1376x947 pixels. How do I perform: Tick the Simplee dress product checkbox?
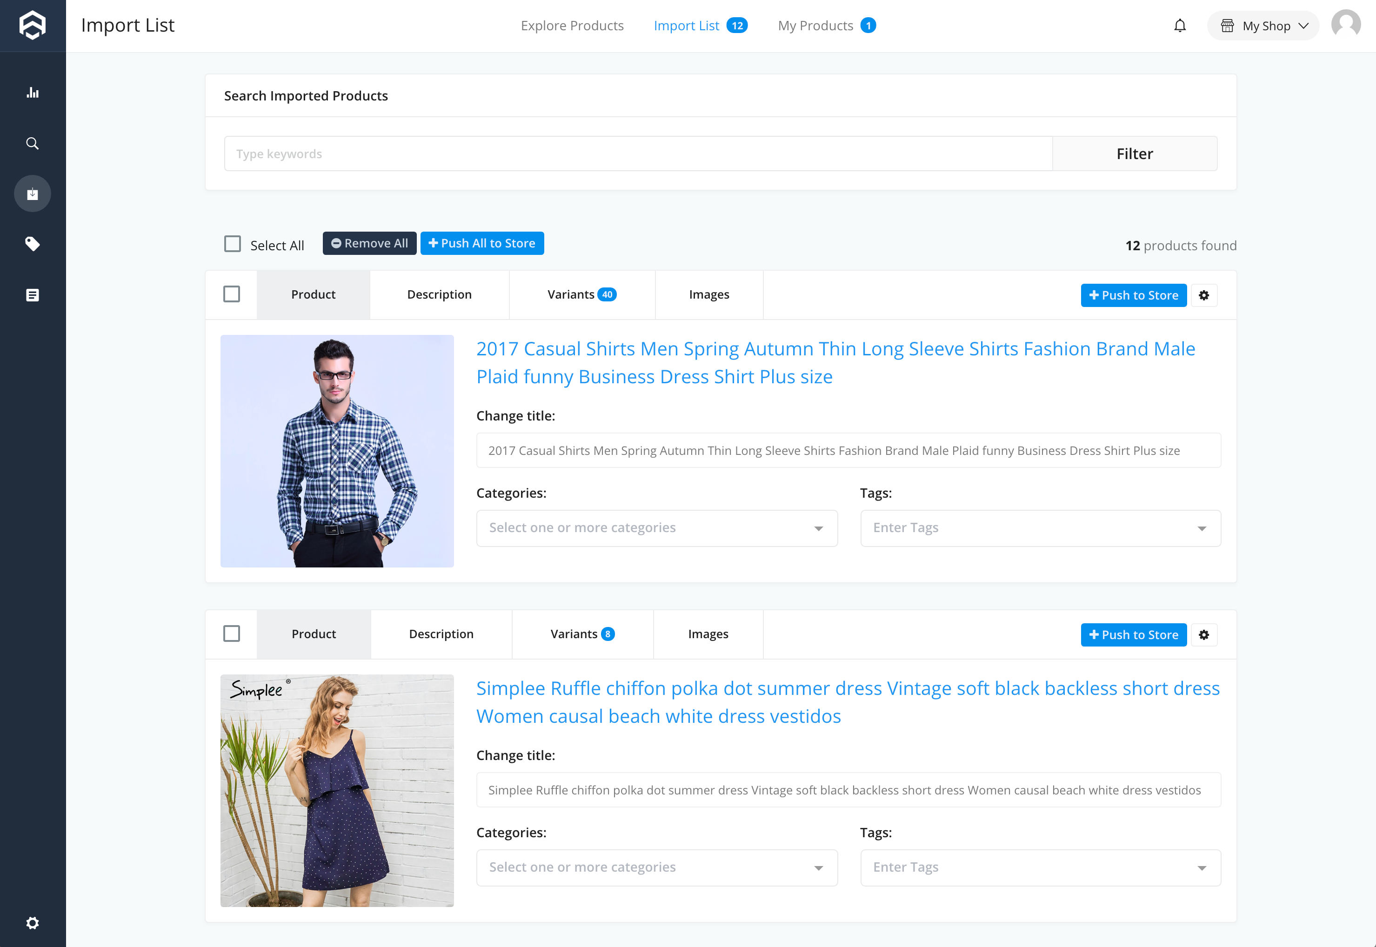click(231, 634)
